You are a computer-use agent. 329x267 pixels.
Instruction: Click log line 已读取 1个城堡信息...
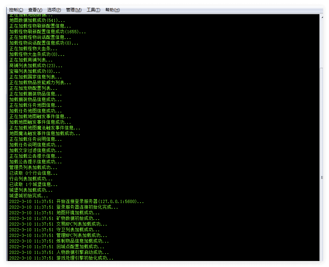click(33, 185)
